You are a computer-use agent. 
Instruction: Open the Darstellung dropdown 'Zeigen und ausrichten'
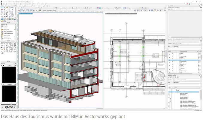pyautogui.click(x=187, y=44)
